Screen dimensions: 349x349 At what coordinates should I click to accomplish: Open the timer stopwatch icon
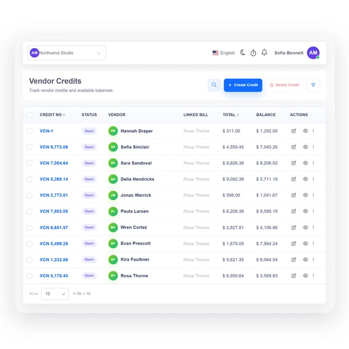(x=253, y=53)
